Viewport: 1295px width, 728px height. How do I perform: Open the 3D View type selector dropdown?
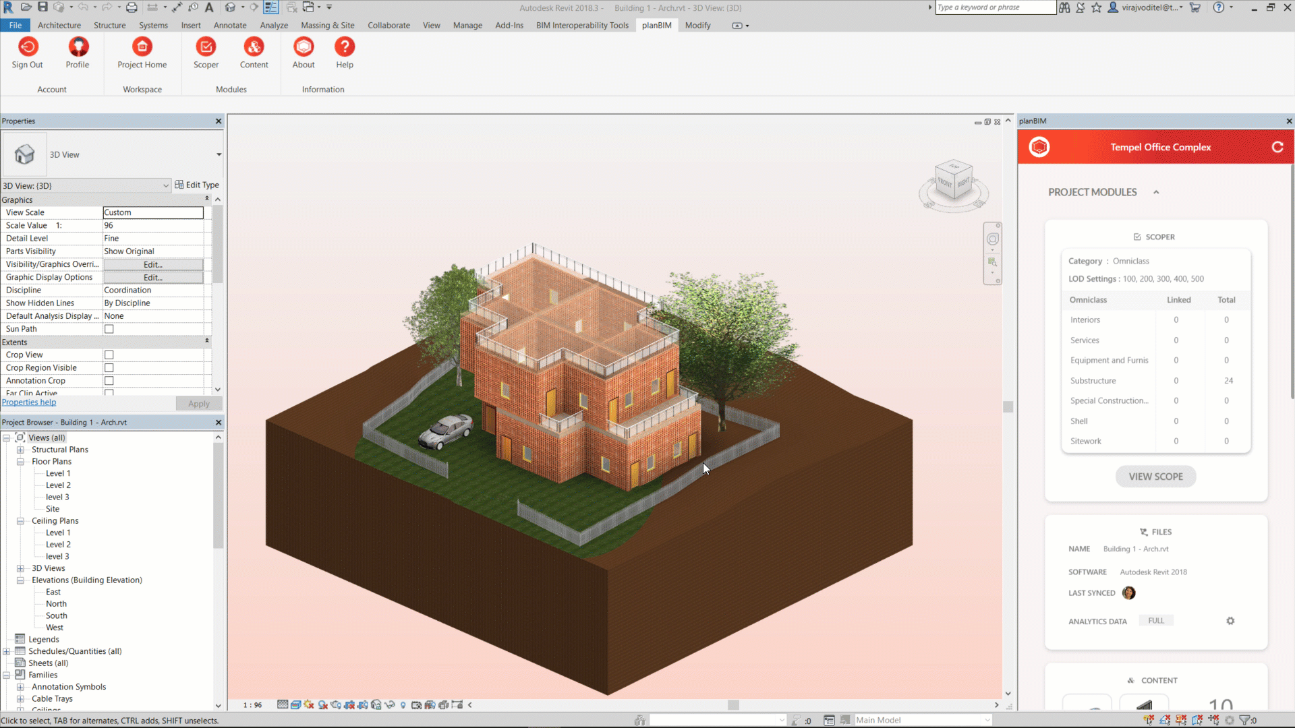[219, 155]
